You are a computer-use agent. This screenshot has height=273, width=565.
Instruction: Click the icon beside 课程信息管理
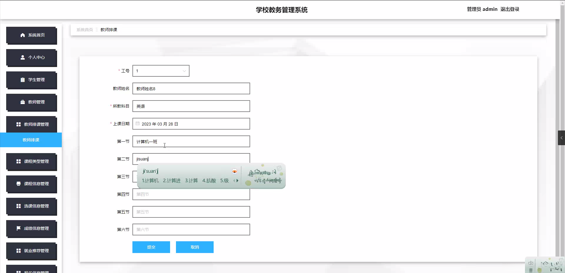click(19, 184)
